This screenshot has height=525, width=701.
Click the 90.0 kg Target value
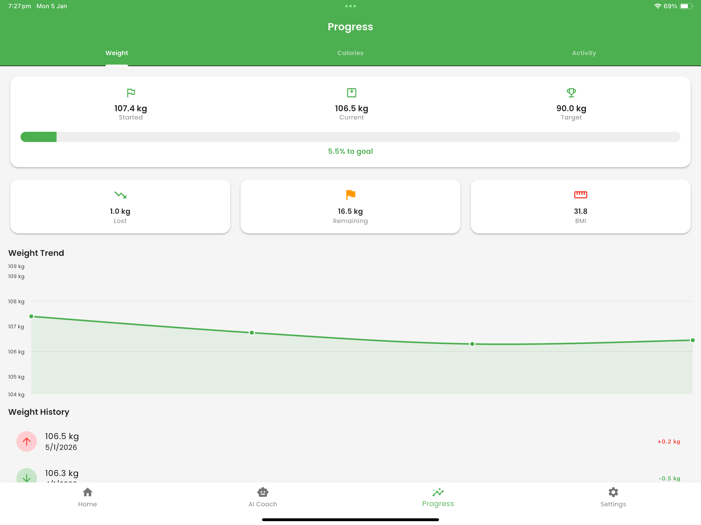point(571,108)
